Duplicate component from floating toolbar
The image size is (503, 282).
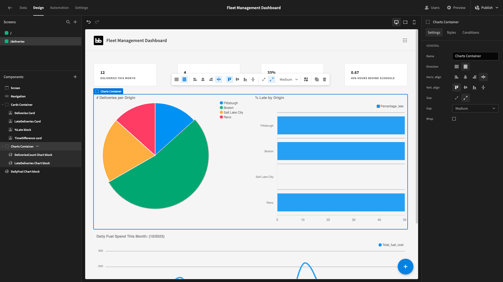[317, 79]
